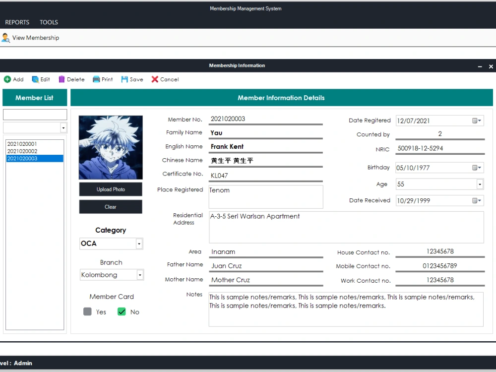Uncheck the Member Card No checkbox
This screenshot has height=372, width=496.
point(122,311)
